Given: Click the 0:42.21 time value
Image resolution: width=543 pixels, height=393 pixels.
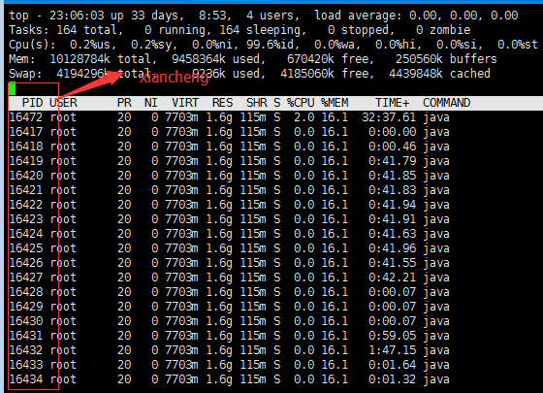Looking at the screenshot, I should point(392,278).
